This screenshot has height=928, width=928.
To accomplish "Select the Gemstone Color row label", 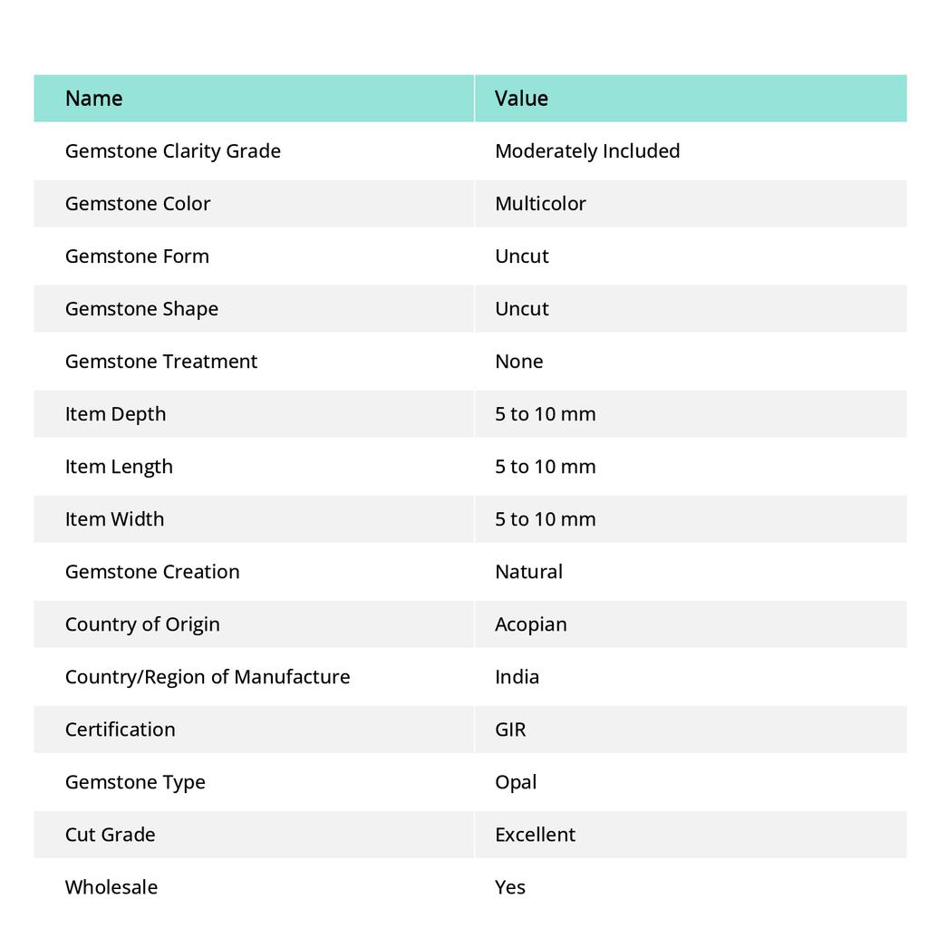I will (x=138, y=204).
